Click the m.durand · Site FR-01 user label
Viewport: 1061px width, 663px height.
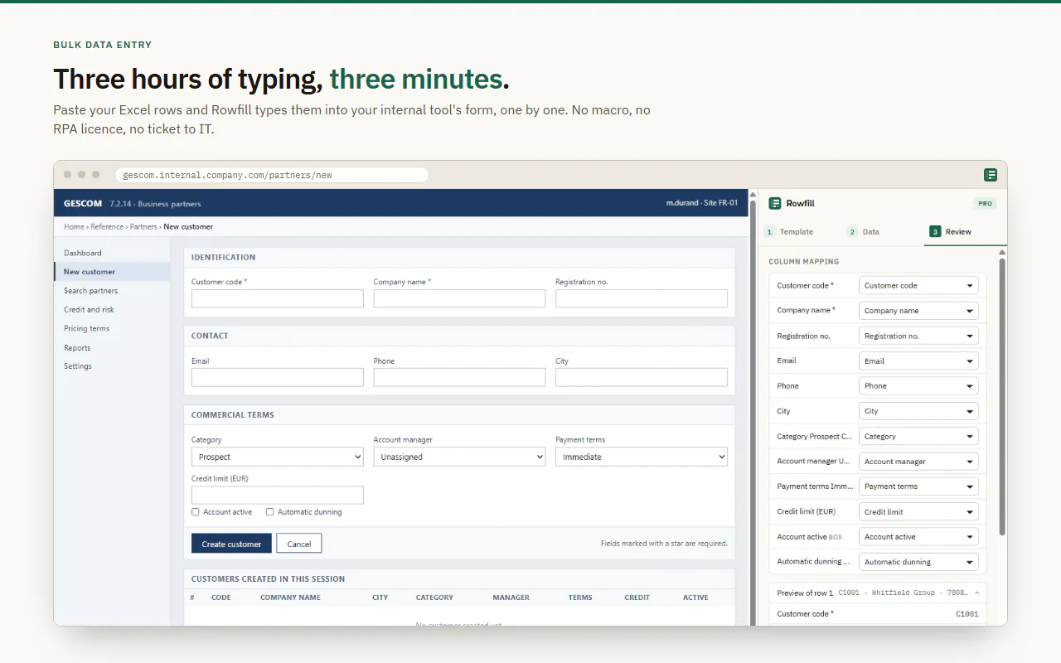[702, 203]
